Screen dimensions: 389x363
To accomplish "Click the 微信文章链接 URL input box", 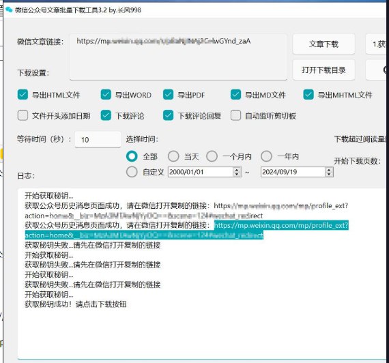I will [x=178, y=57].
